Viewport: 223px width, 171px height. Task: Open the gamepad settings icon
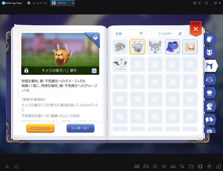click(146, 167)
